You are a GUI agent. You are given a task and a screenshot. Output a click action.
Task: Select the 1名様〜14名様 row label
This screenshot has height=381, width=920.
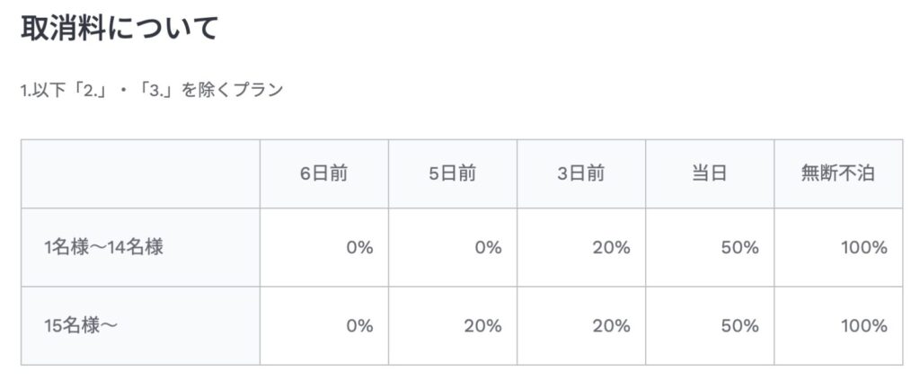click(x=103, y=248)
